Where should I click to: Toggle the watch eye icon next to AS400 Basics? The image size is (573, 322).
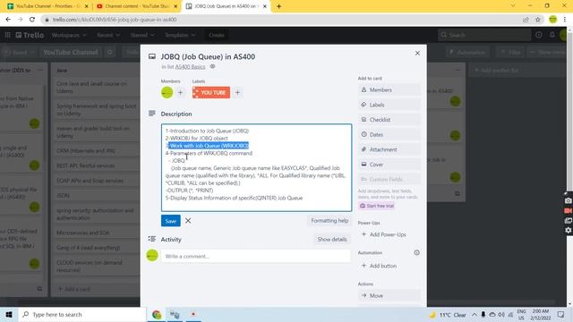point(212,67)
